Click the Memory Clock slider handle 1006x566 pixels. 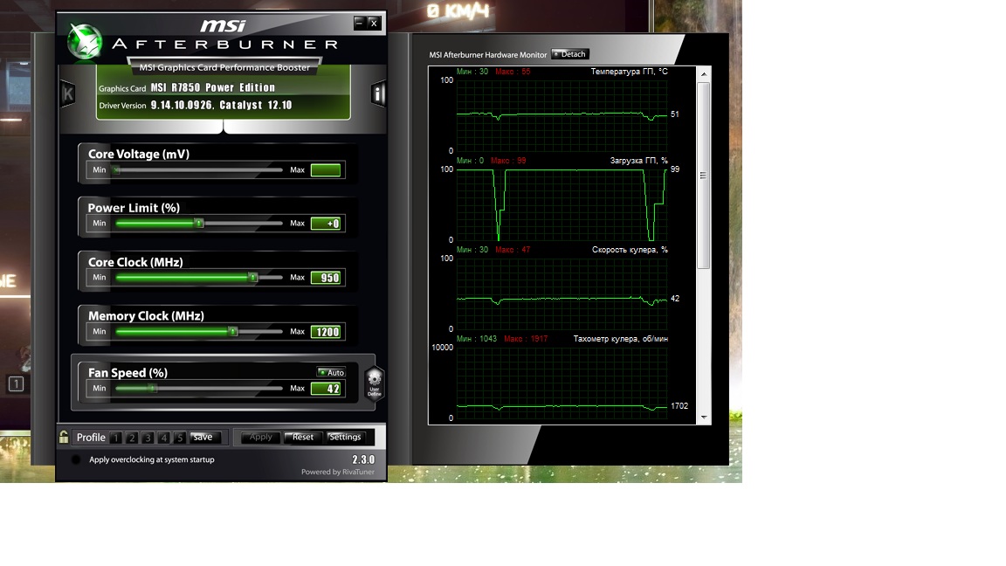pyautogui.click(x=233, y=331)
